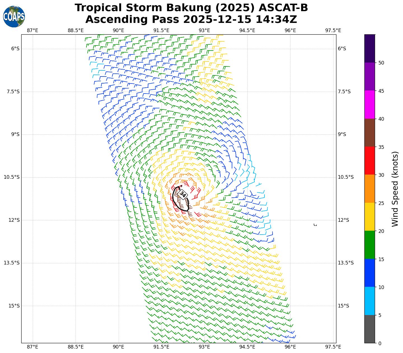The height and width of the screenshot is (353, 403).
Task: Select the magenta 40-45 knot colorbar segment
Action: 369,104
